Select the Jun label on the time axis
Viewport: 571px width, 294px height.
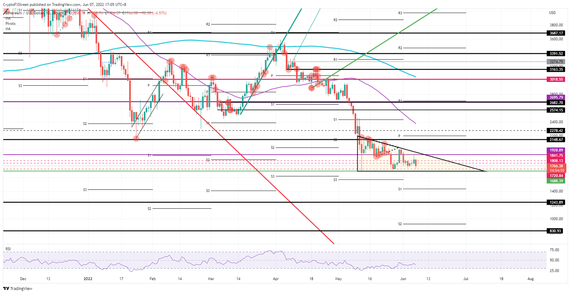[403, 278]
